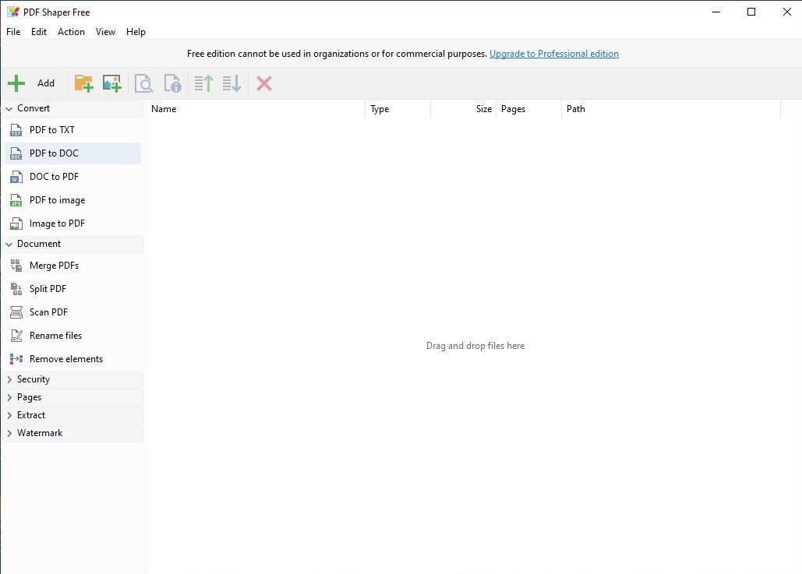The image size is (802, 574).
Task: Click the PDF to DOC icon
Action: 16,153
